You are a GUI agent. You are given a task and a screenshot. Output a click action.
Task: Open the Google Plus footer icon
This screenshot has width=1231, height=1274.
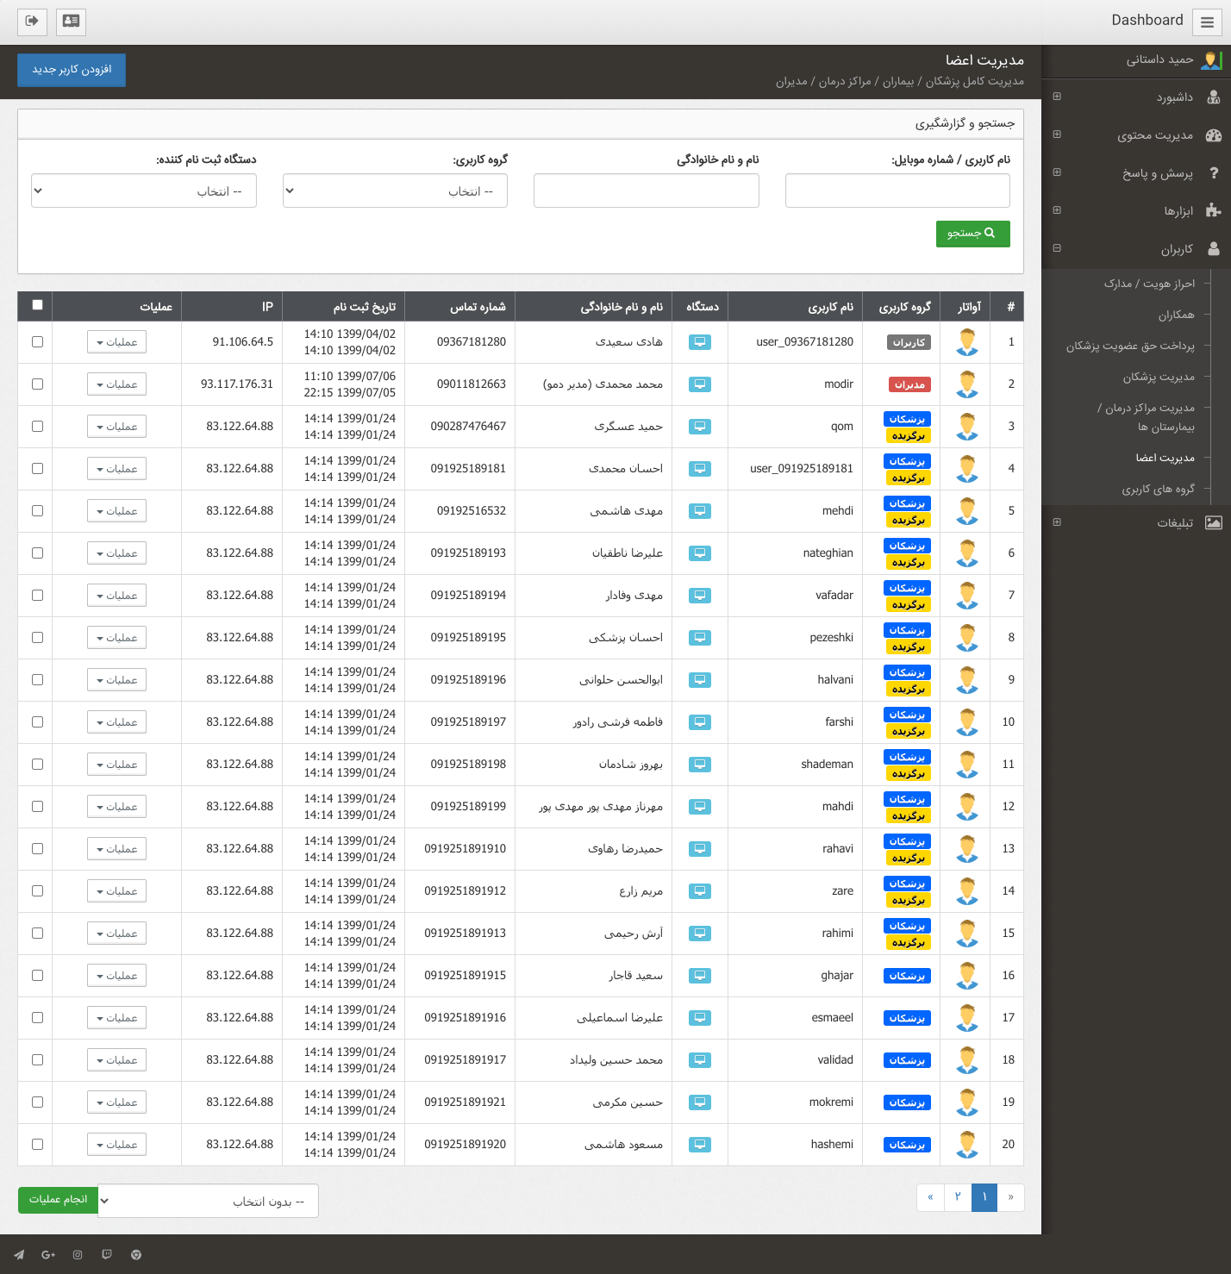[x=48, y=1255]
